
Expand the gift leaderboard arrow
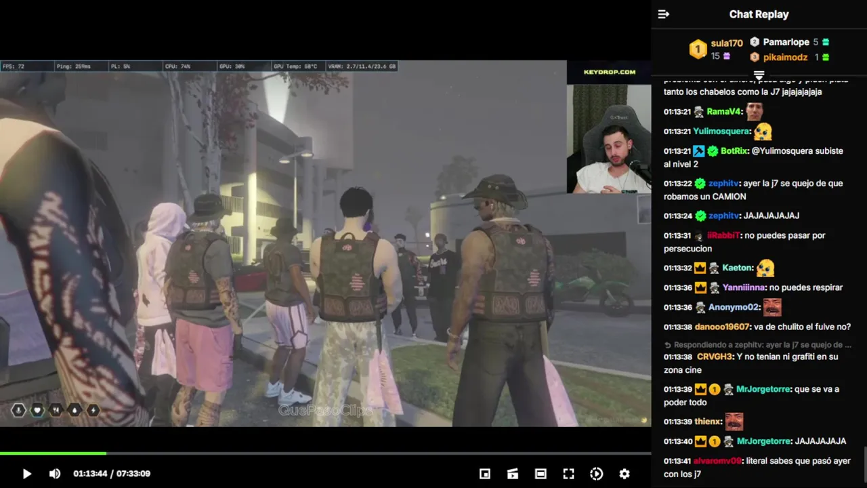tap(759, 75)
